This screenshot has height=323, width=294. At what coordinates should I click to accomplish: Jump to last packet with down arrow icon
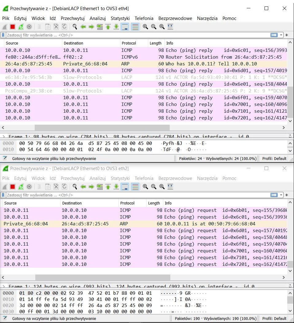(116, 27)
